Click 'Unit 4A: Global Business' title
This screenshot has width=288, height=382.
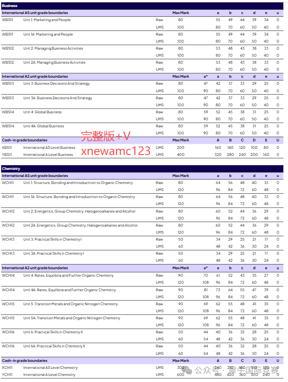tap(44, 126)
